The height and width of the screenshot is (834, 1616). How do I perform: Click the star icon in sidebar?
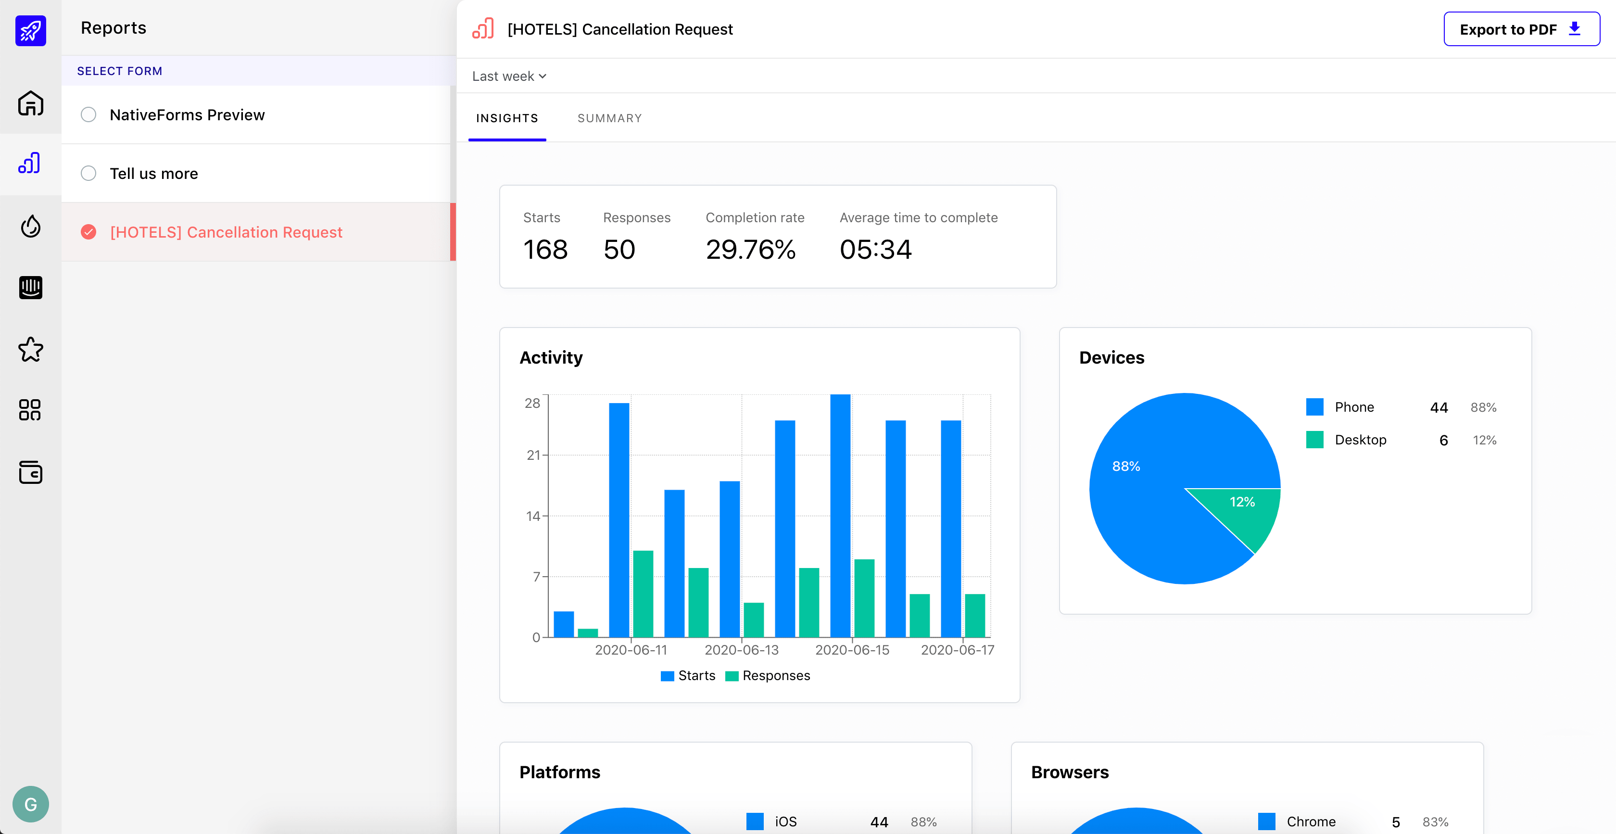pyautogui.click(x=30, y=349)
